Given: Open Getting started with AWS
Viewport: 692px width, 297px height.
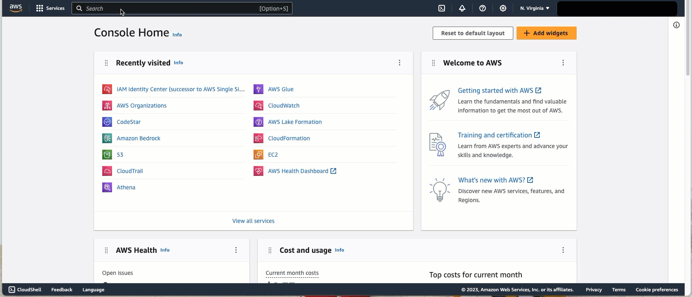Looking at the screenshot, I should 499,90.
